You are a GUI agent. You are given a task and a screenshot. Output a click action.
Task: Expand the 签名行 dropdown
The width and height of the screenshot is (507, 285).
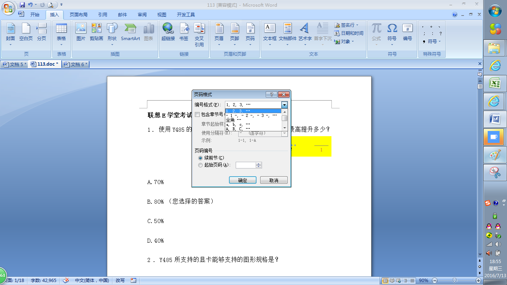[x=357, y=25]
